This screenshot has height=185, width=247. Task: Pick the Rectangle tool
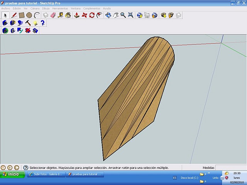(22, 15)
